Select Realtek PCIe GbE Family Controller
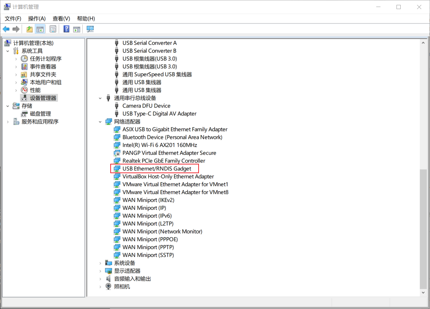430x309 pixels. (164, 161)
